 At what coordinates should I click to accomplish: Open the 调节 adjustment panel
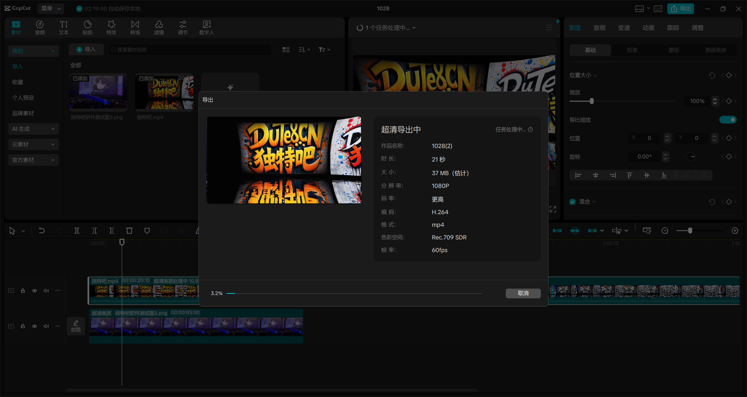pyautogui.click(x=182, y=28)
